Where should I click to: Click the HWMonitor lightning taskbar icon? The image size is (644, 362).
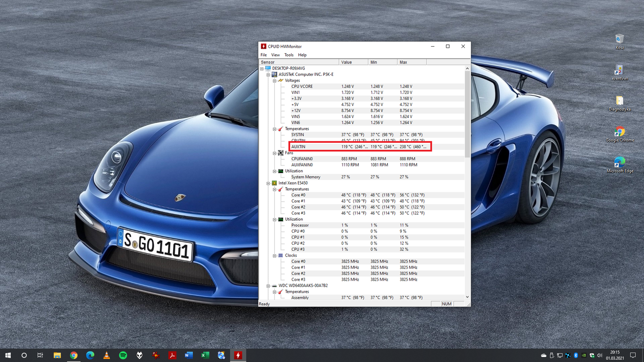coord(238,355)
